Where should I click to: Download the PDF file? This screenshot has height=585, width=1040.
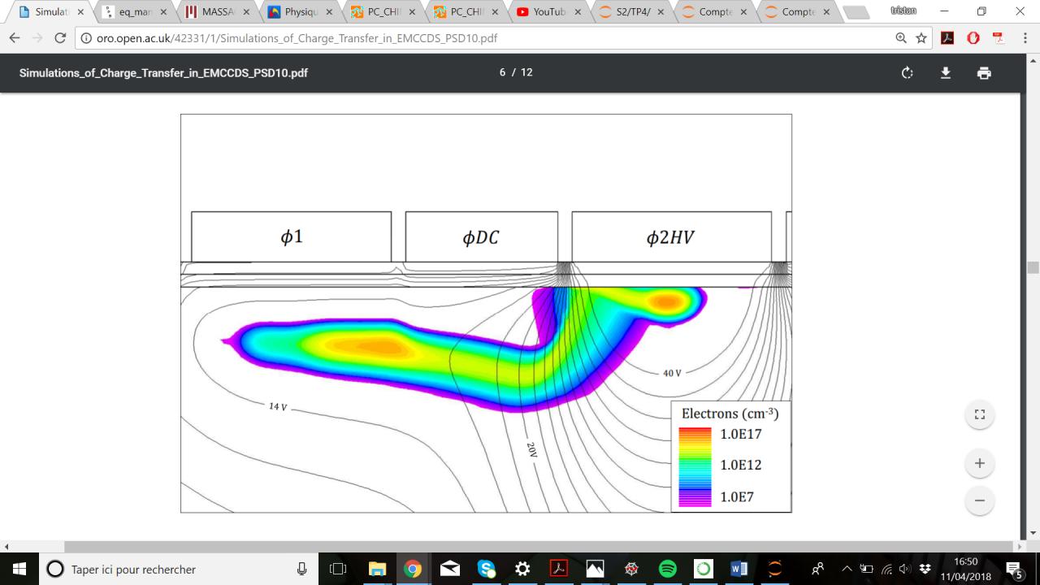(x=946, y=73)
